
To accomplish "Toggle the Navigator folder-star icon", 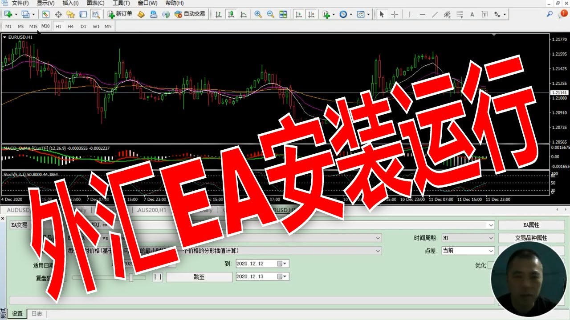I will pyautogui.click(x=70, y=14).
